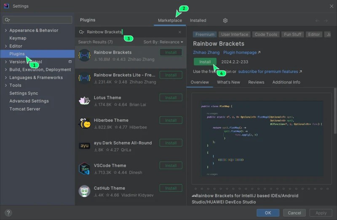
Task: Install the VSCode Theme plugin
Action: tap(171, 166)
